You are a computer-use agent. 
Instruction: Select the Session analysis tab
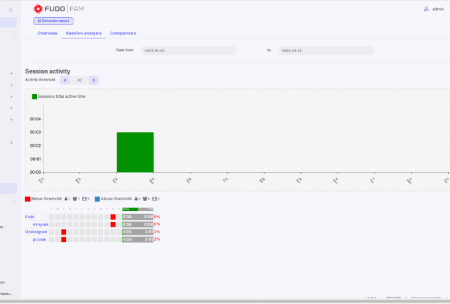point(83,33)
